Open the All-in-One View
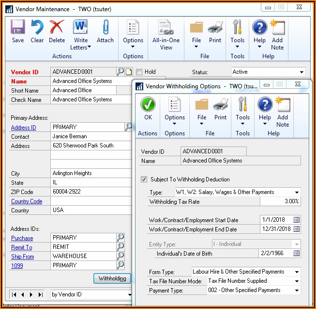316x309 pixels. click(x=166, y=34)
